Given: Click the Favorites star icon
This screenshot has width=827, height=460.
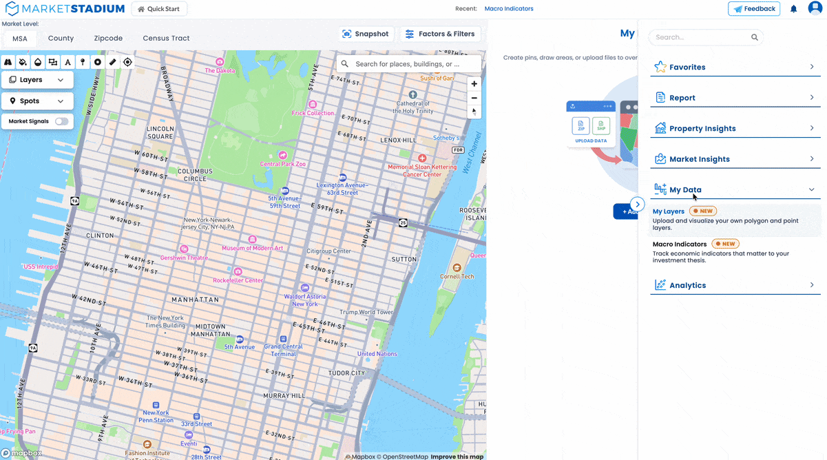Looking at the screenshot, I should click(x=660, y=67).
